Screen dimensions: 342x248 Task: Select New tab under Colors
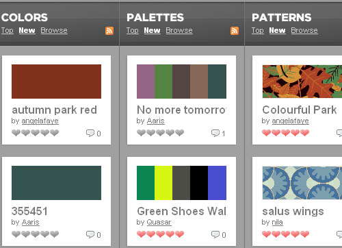point(27,30)
